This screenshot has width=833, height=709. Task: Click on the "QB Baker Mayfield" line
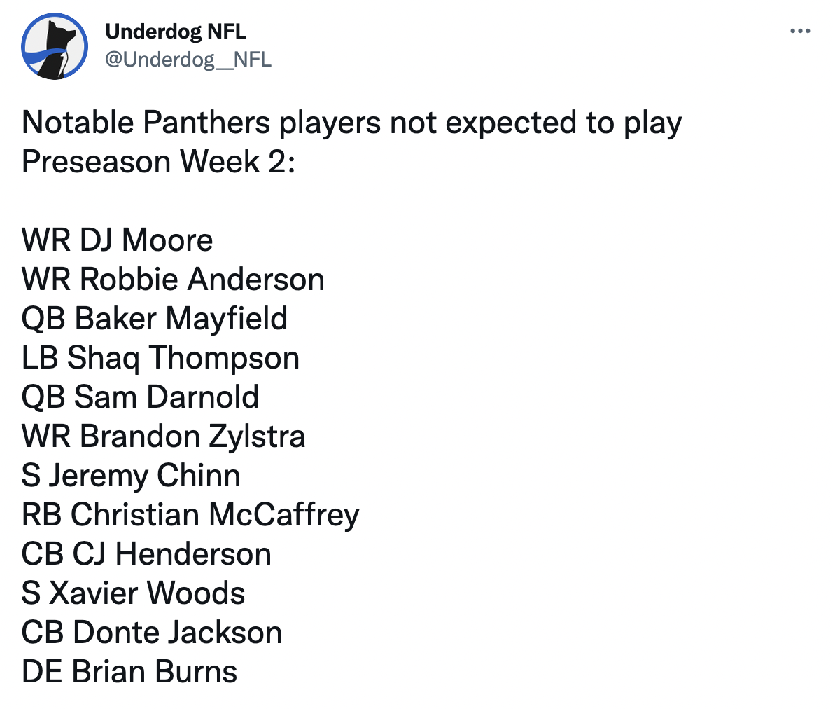pos(155,319)
